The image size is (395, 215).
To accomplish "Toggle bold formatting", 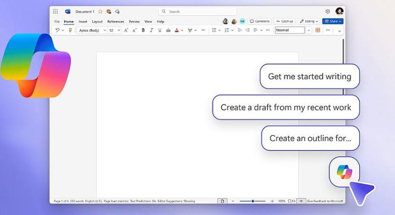I will point(143,30).
